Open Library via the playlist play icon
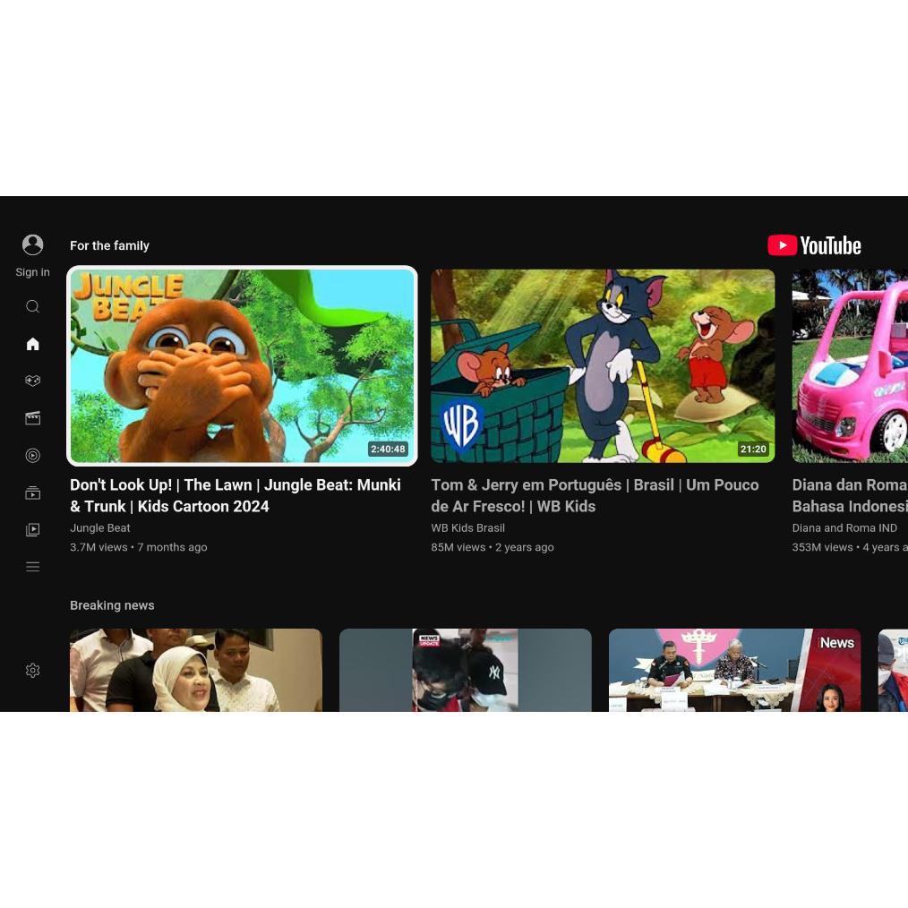 pyautogui.click(x=32, y=529)
